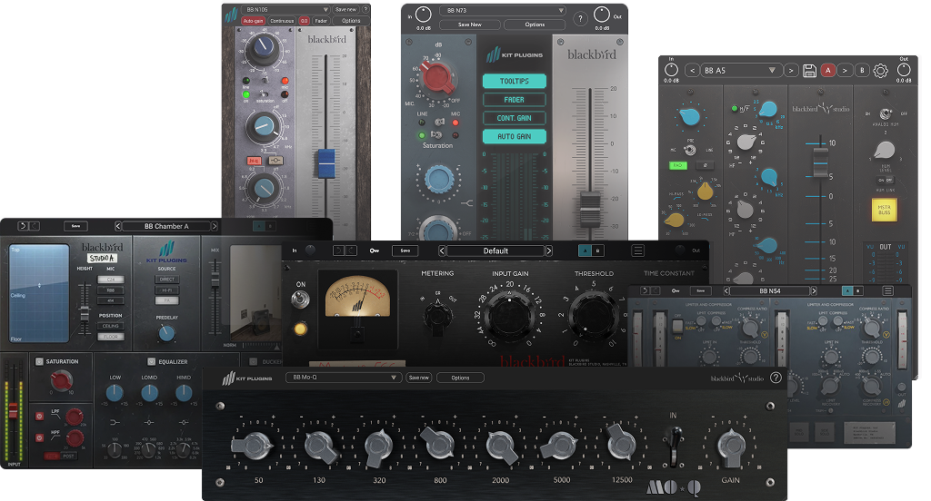931x501 pixels.
Task: Click Save button in BB Chamber A
Action: (x=76, y=226)
